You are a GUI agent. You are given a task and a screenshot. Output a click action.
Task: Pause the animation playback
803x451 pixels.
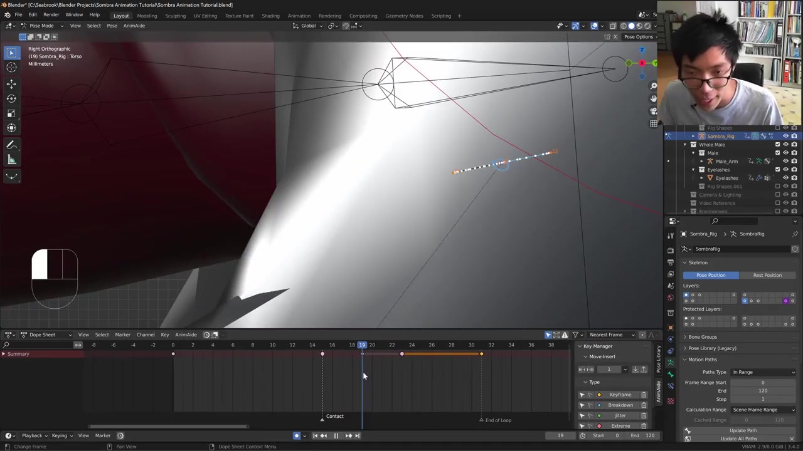point(336,436)
